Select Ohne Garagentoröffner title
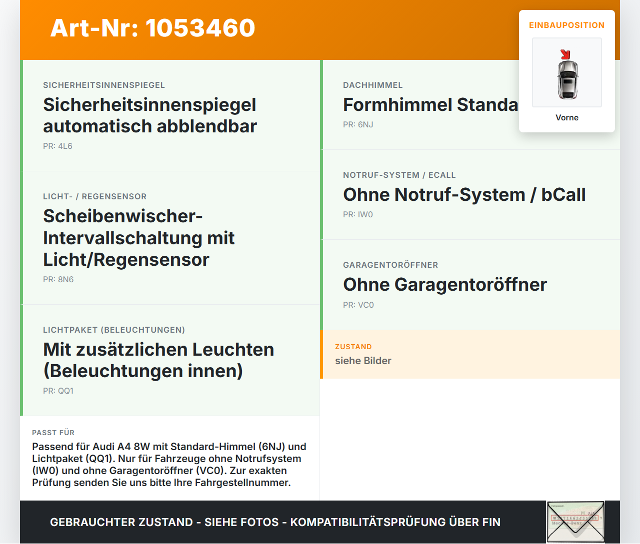Viewport: 640px width, 544px height. click(445, 285)
